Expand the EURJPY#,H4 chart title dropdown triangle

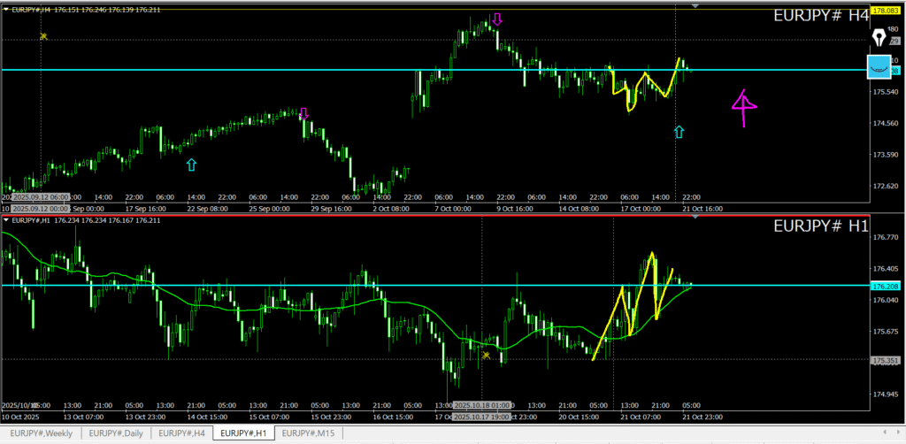point(6,10)
